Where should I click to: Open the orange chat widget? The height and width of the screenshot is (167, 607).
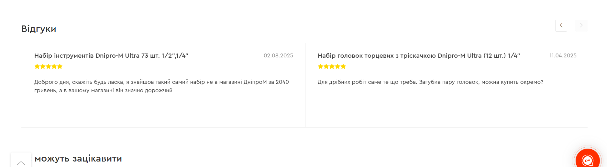pyautogui.click(x=588, y=160)
